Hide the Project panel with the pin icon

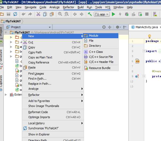point(125,27)
